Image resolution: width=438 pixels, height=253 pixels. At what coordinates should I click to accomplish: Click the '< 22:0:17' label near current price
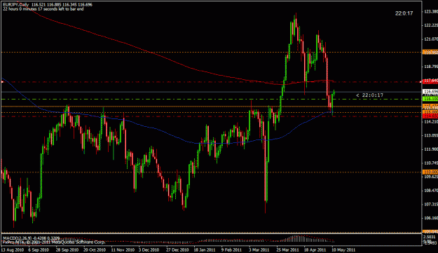[369, 95]
